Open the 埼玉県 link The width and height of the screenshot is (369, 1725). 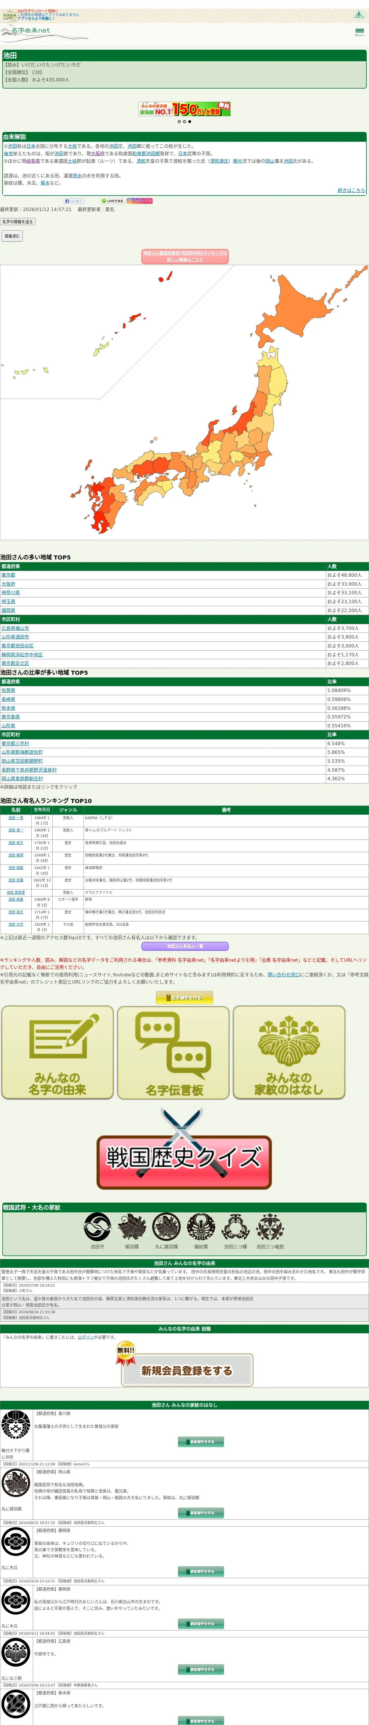pyautogui.click(x=8, y=601)
